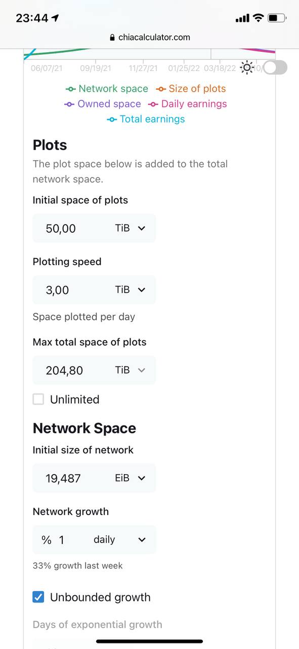
Task: Open TiB unit dropdown for initial space
Action: point(131,228)
